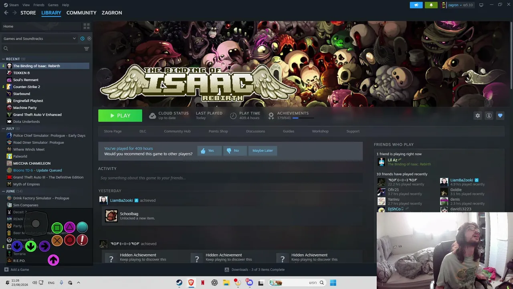
Task: Open File Explorer from the taskbar
Action: coord(226,283)
